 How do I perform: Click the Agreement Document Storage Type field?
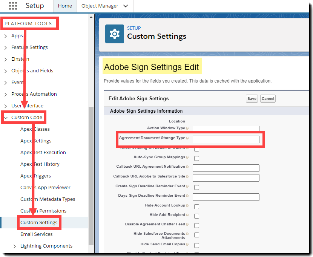pos(226,139)
